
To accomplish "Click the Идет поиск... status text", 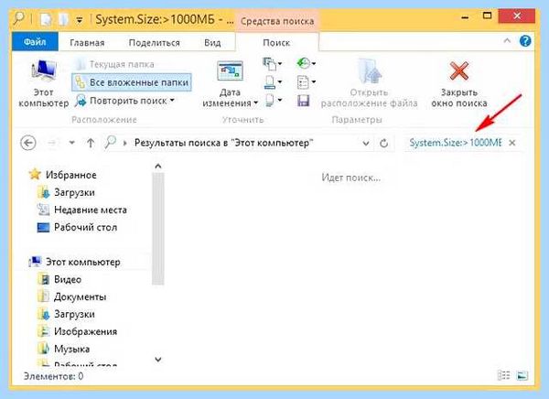I will (x=350, y=178).
